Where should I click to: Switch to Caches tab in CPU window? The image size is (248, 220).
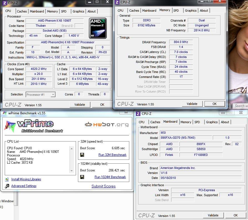22,11
